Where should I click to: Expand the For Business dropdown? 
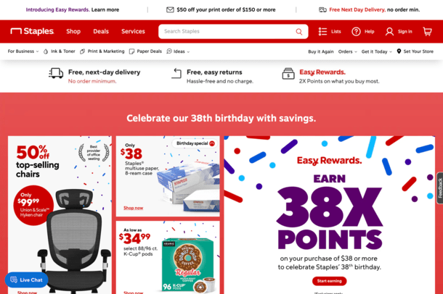(x=23, y=51)
